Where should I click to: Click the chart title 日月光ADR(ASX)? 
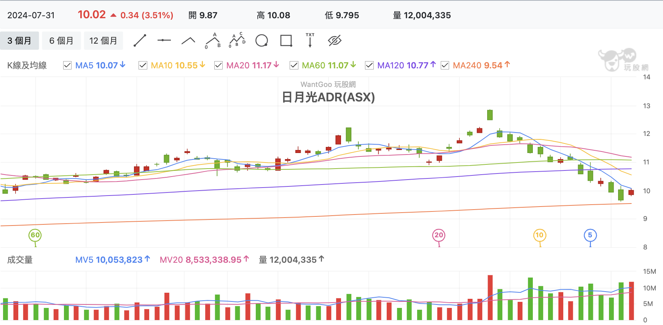pos(328,97)
